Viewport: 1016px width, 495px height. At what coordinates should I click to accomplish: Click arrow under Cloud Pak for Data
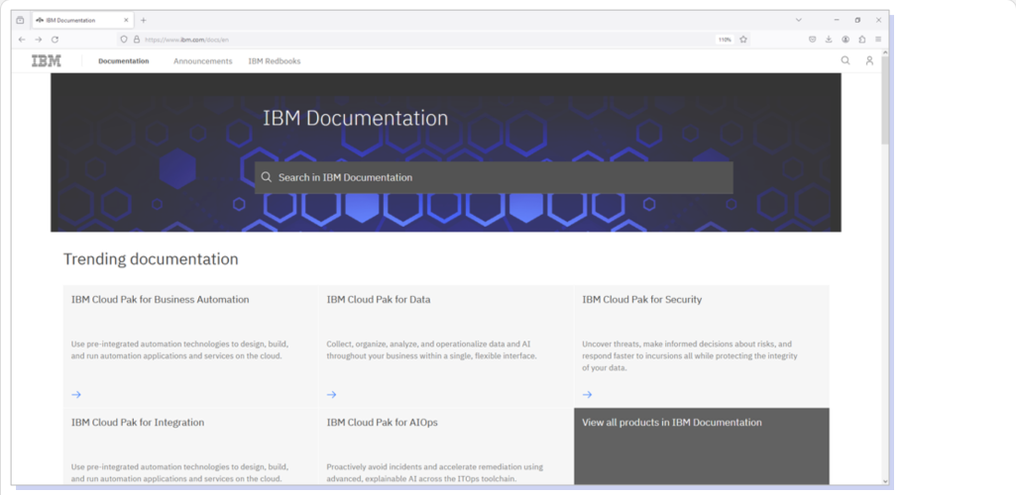tap(332, 394)
